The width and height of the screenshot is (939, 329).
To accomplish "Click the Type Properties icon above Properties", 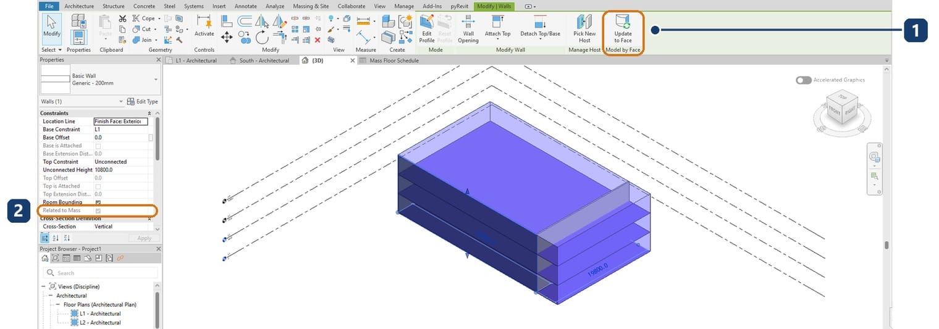I will [x=78, y=21].
